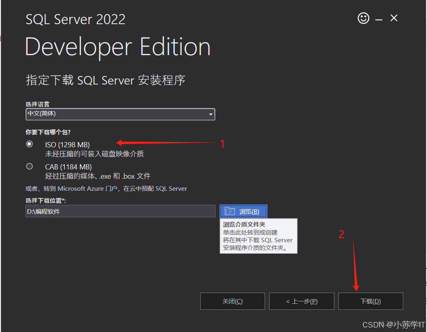427x332 pixels.
Task: Click the 你要下载哪个包? label
Action: point(48,132)
